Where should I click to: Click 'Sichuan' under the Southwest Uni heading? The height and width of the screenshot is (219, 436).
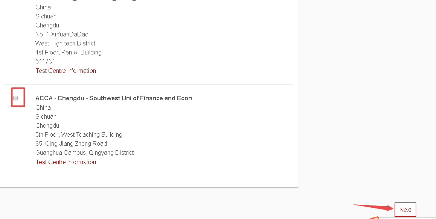pos(46,116)
